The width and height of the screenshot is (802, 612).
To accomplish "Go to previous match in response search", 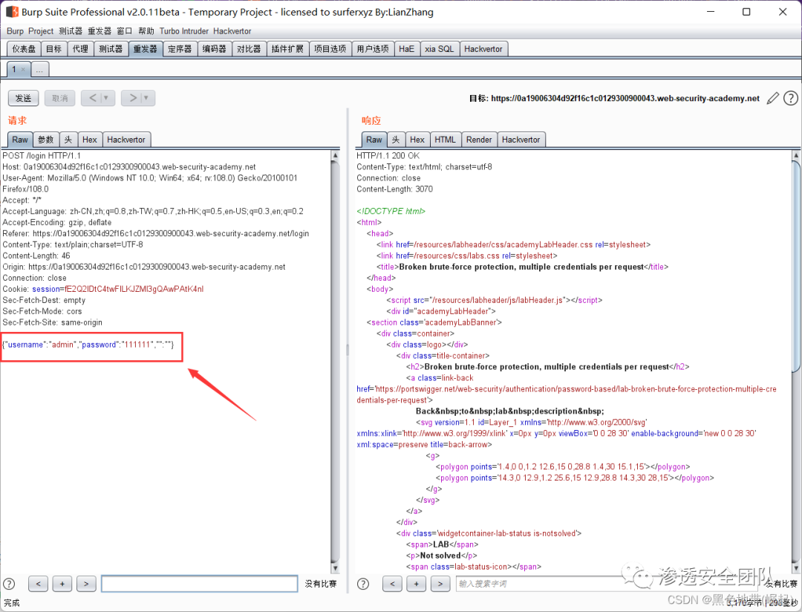I will (392, 583).
